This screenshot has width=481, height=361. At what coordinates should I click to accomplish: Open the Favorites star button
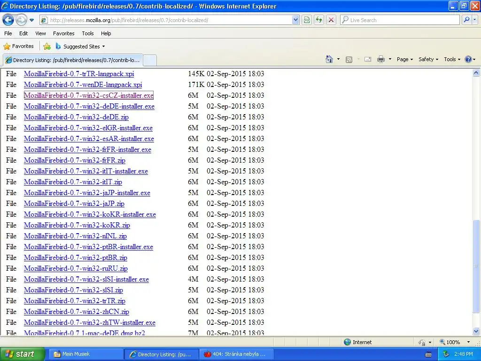pos(18,47)
